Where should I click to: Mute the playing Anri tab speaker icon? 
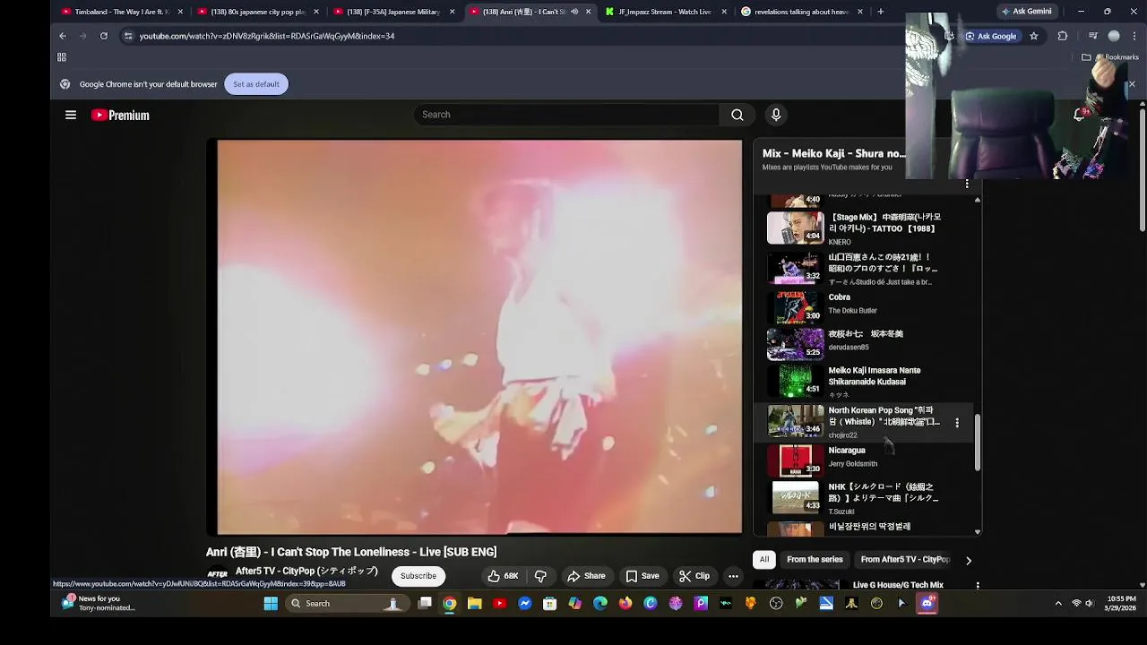574,12
